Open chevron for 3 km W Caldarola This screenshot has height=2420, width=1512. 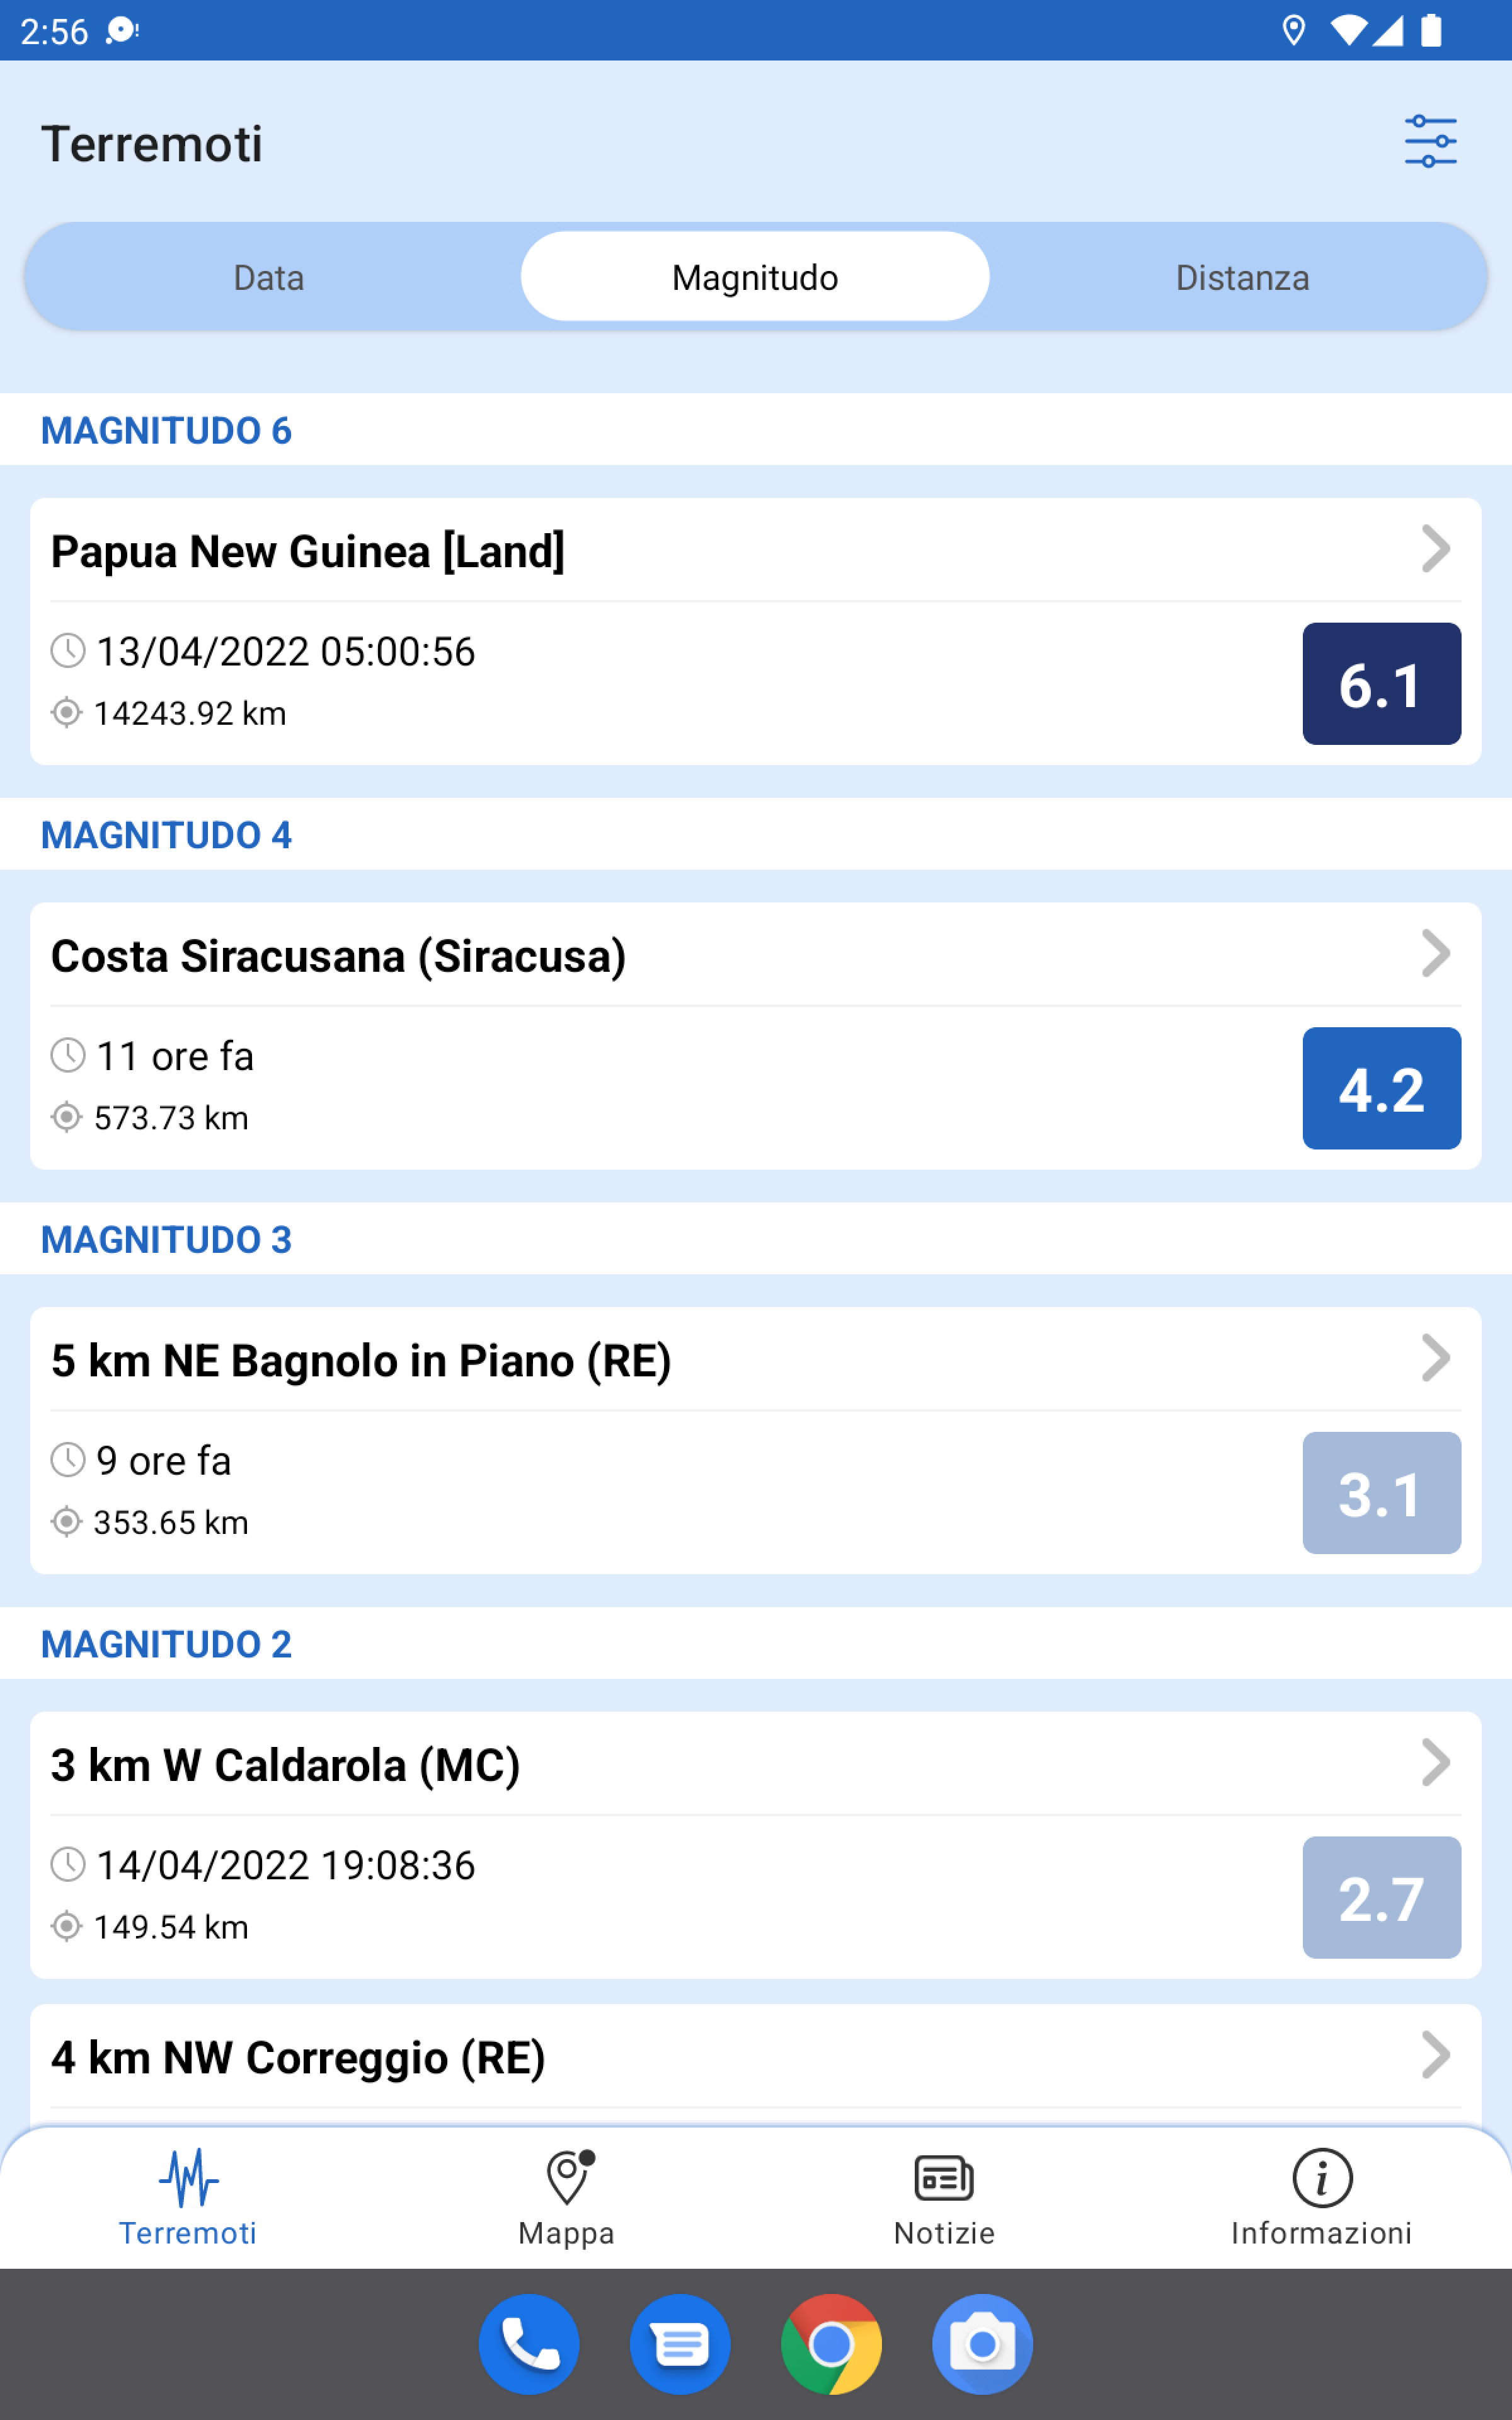[1435, 1763]
